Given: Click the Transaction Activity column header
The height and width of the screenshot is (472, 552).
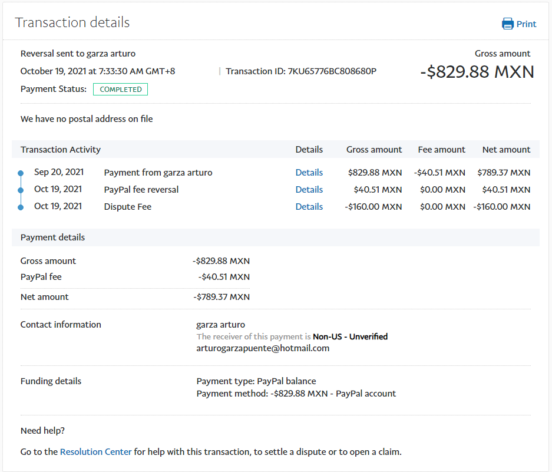Looking at the screenshot, I should [x=60, y=150].
